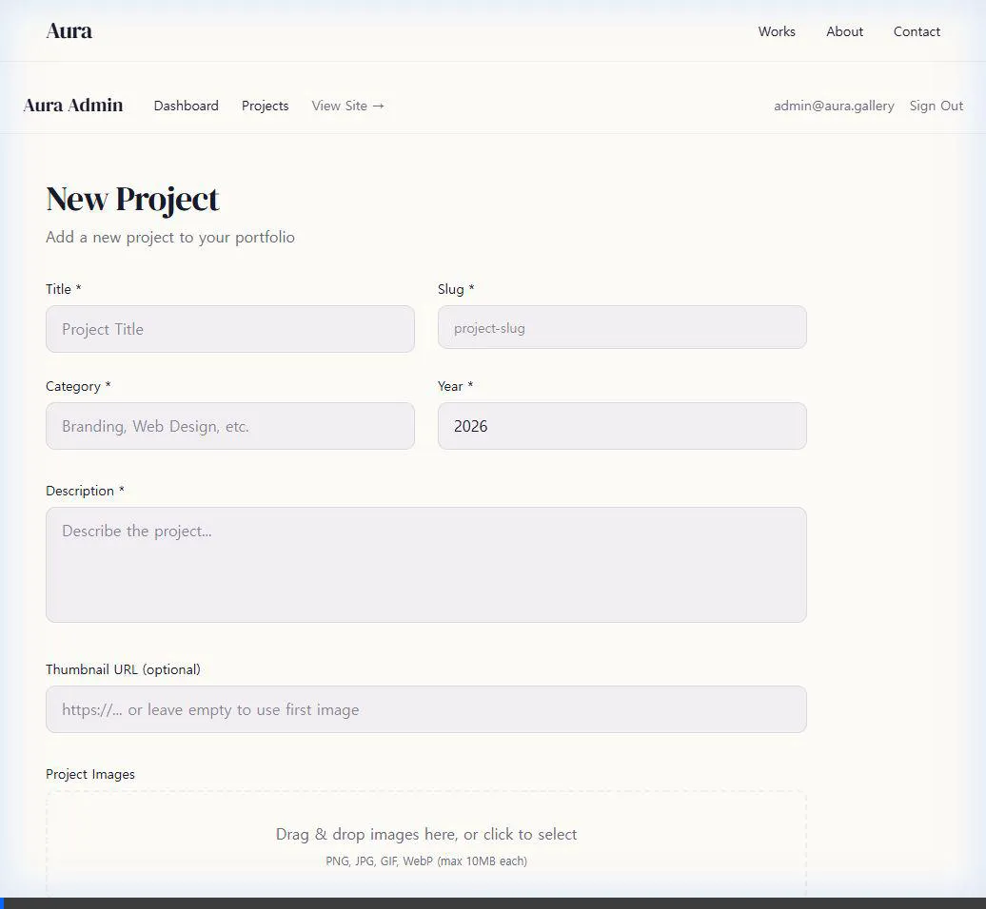This screenshot has height=909, width=986.
Task: Click the "Title *" field label
Action: 63,289
